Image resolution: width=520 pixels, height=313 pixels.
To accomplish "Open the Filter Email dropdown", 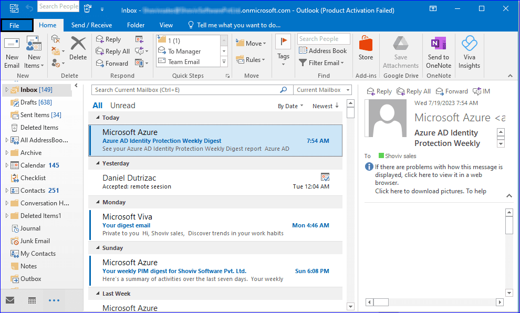I will 321,62.
